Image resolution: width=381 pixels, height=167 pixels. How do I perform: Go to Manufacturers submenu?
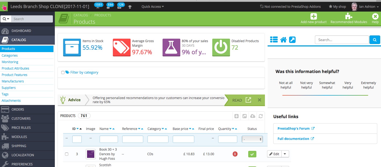13,81
